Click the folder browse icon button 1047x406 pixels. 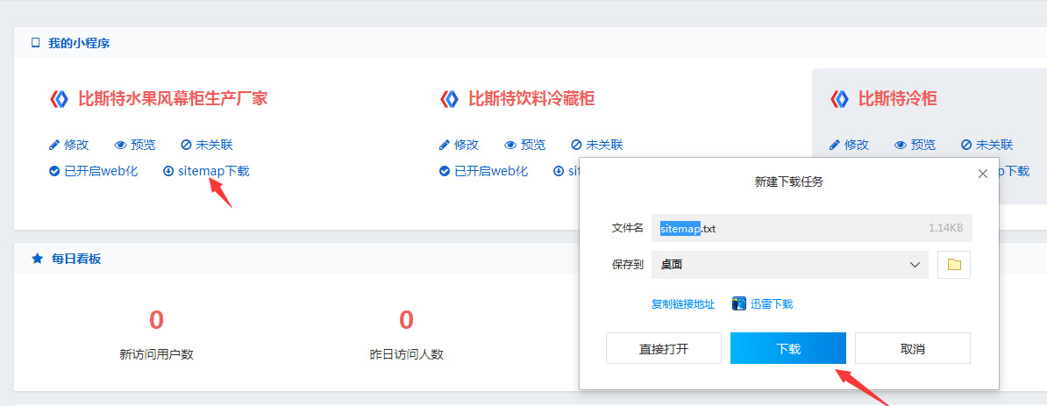tap(954, 265)
